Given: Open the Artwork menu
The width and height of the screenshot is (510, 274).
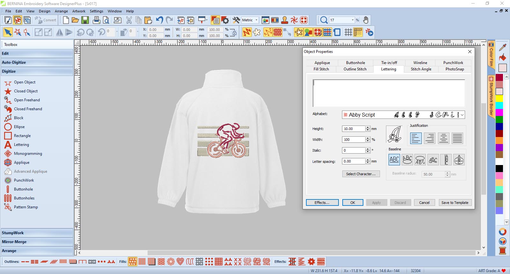Looking at the screenshot, I should 79,11.
